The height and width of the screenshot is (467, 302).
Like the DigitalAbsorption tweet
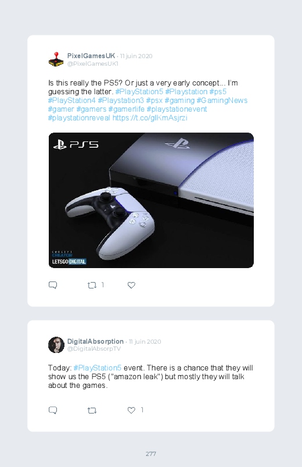pos(131,410)
